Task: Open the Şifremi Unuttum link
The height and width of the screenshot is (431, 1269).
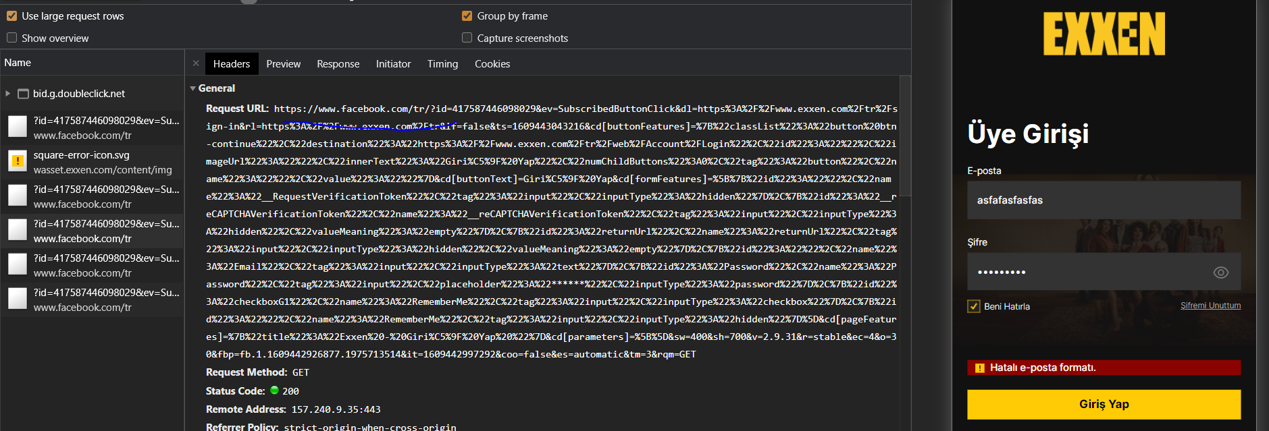Action: [1210, 306]
